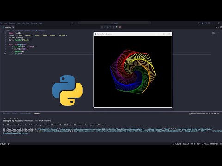Click the 'for x in range' code line
Screen dimensions: 222x166
(18, 44)
